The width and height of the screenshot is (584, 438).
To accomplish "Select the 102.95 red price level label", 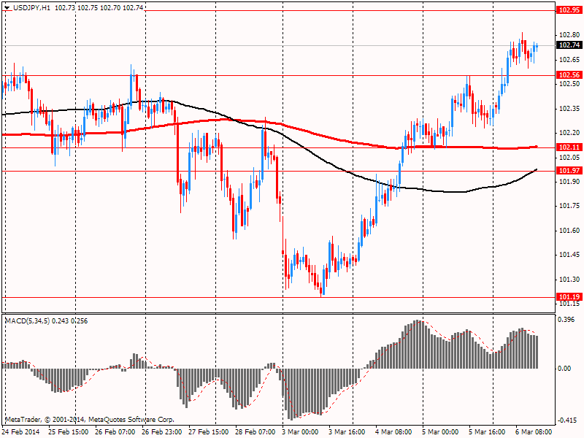I will click(569, 10).
